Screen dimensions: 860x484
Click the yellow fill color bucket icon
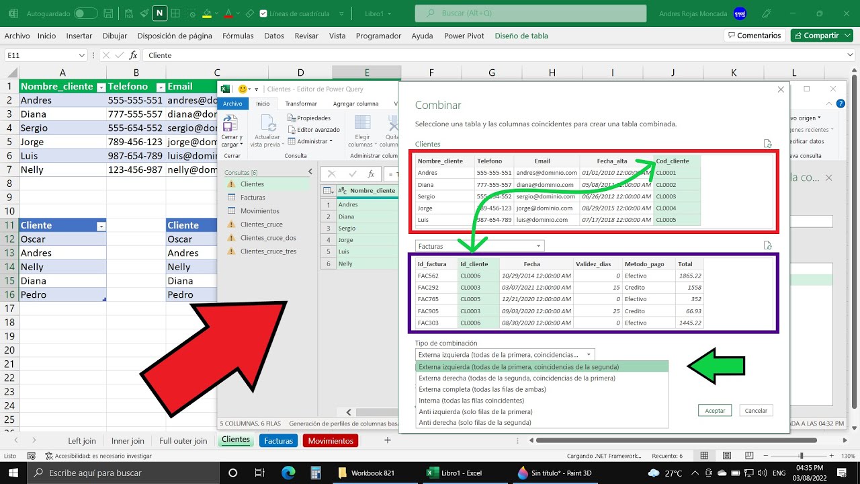coord(207,13)
